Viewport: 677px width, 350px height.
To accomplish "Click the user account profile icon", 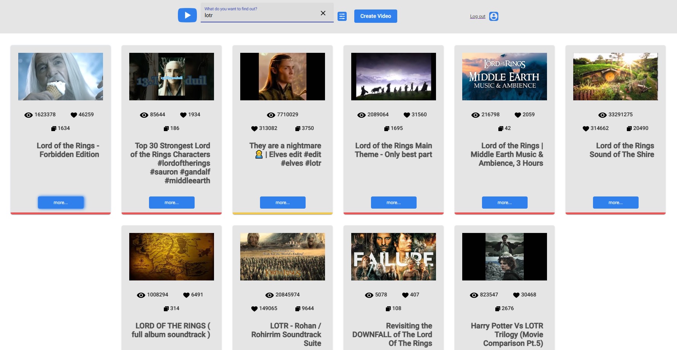I will tap(493, 16).
